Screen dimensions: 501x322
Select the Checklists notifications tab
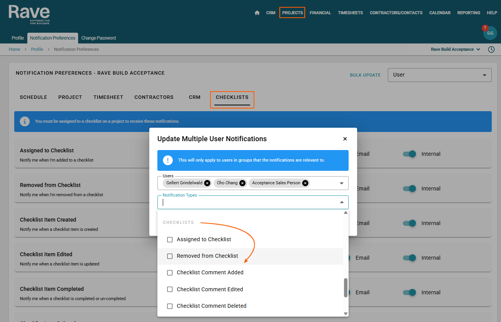[x=232, y=97]
